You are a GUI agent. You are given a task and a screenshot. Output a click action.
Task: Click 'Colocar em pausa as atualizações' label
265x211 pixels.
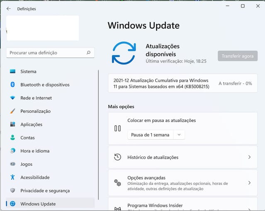162,120
